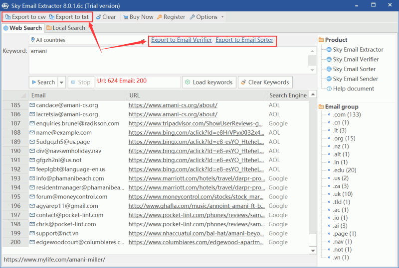This screenshot has width=399, height=268.
Task: Click envelope icon beside support@nct.vn
Action: coord(32,233)
